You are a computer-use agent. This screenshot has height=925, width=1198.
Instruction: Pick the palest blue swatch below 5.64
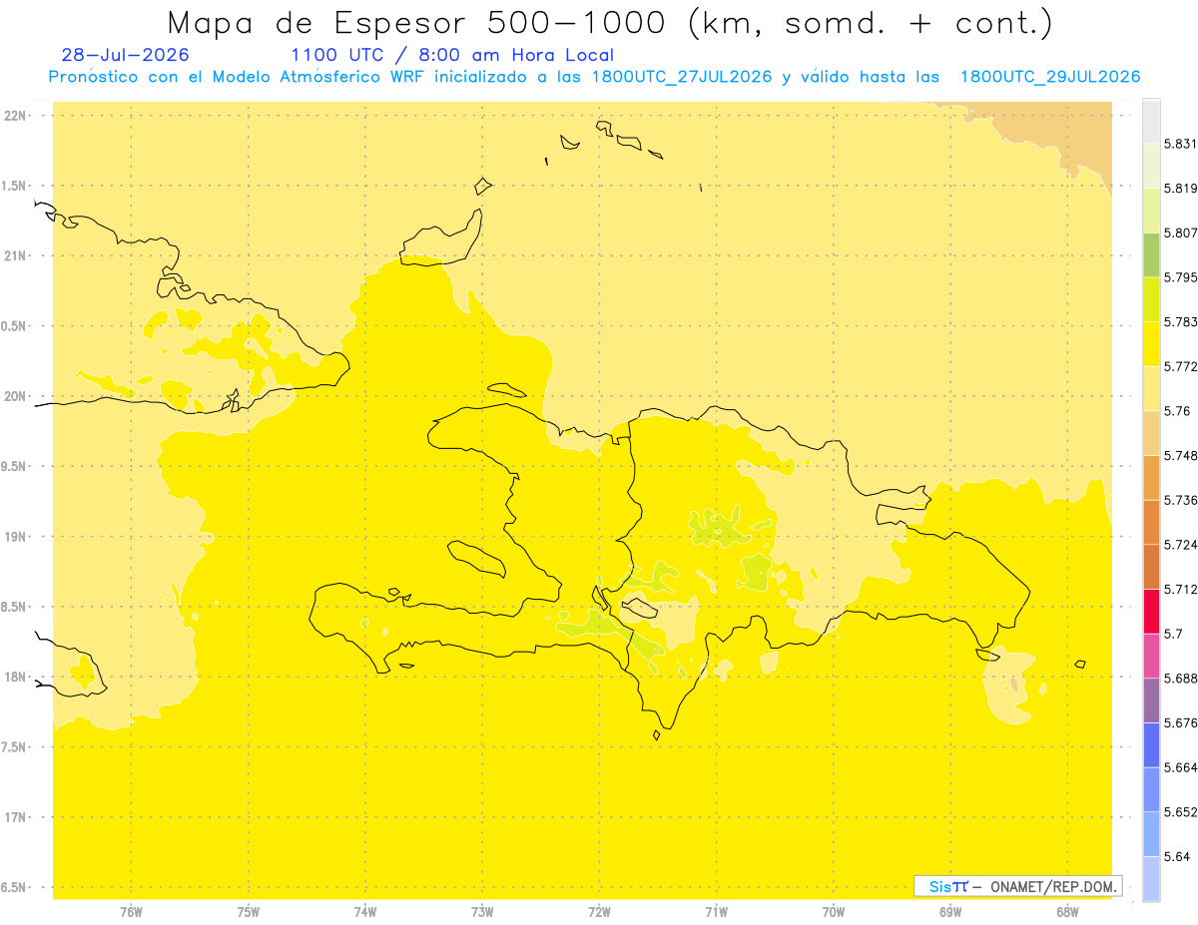click(1151, 879)
